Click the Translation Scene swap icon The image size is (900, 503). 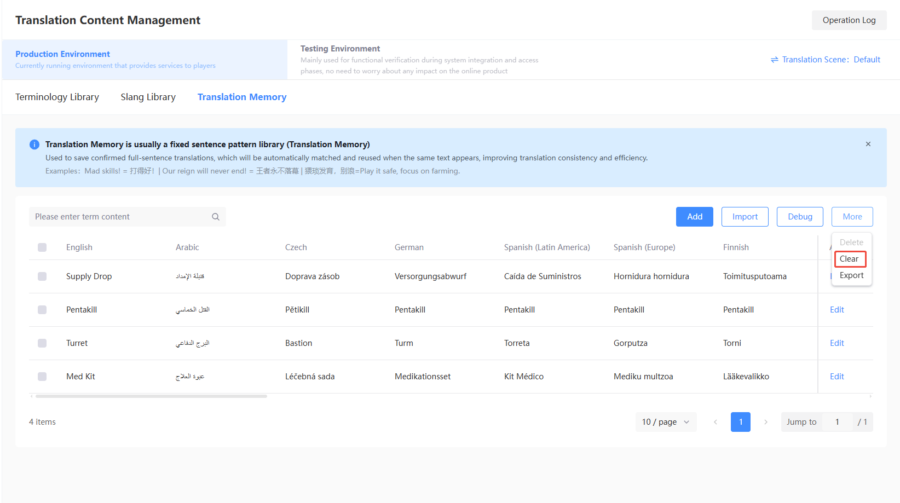(775, 60)
